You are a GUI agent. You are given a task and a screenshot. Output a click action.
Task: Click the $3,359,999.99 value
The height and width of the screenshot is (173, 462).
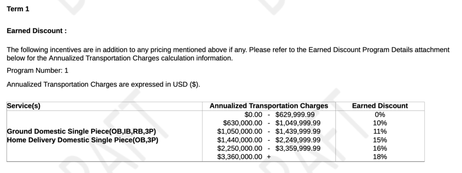coord(298,149)
